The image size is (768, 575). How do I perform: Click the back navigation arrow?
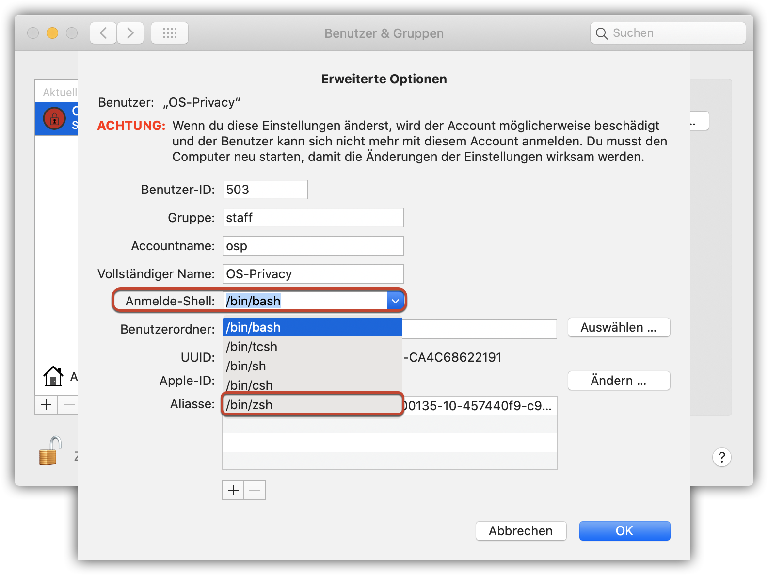pyautogui.click(x=103, y=33)
